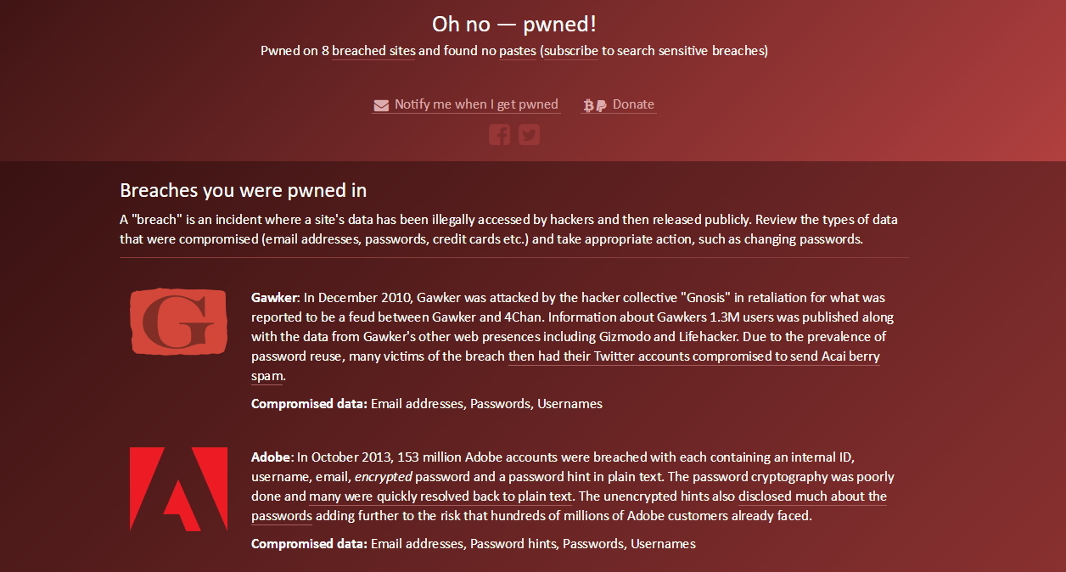
Task: Click the Adobe breach logo
Action: pyautogui.click(x=178, y=489)
